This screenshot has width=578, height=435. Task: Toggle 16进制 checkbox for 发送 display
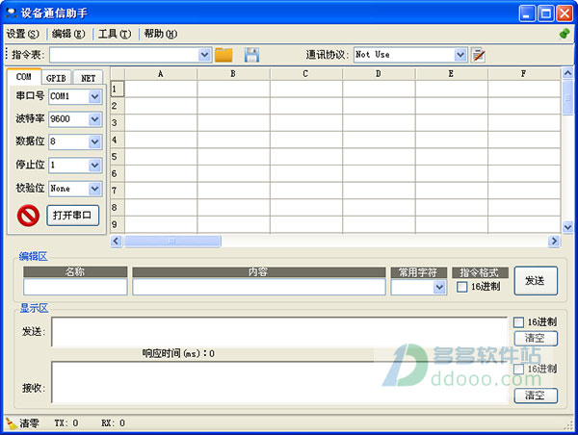518,322
